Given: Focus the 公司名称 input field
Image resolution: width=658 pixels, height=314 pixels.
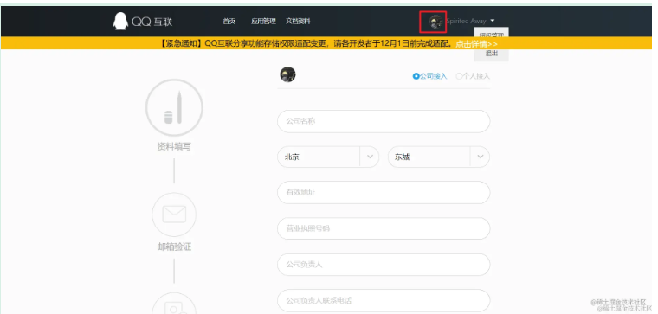Looking at the screenshot, I should click(384, 121).
